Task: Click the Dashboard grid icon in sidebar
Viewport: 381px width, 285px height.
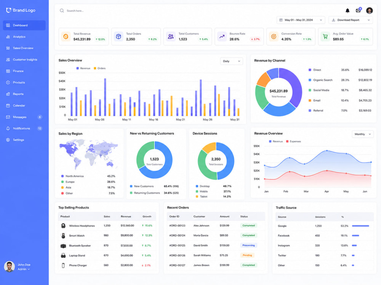Action: point(8,25)
